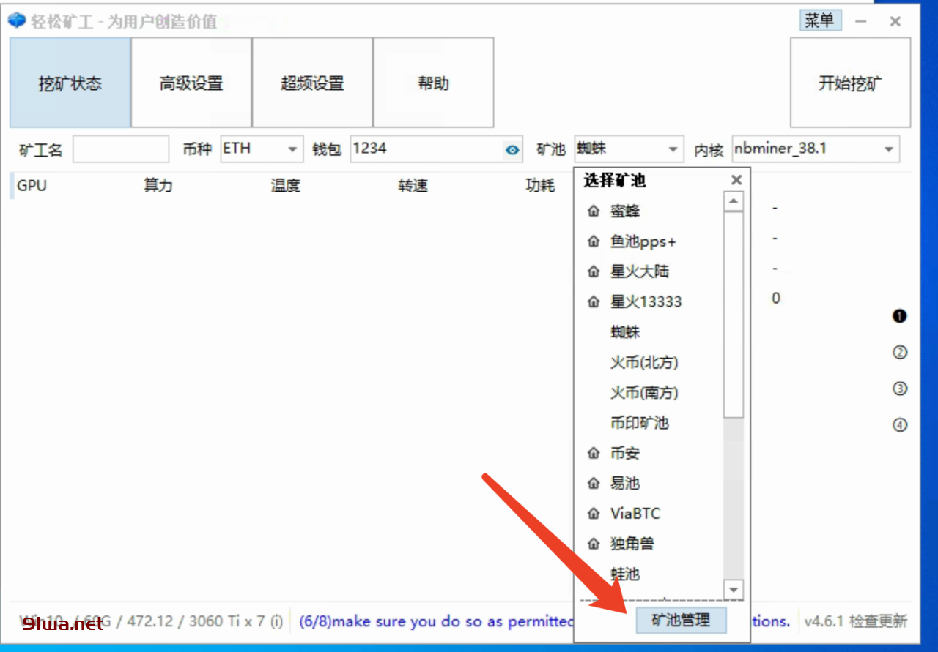Screen dimensions: 938x652
Task: Select 星火大陆 pool name
Action: pos(640,271)
